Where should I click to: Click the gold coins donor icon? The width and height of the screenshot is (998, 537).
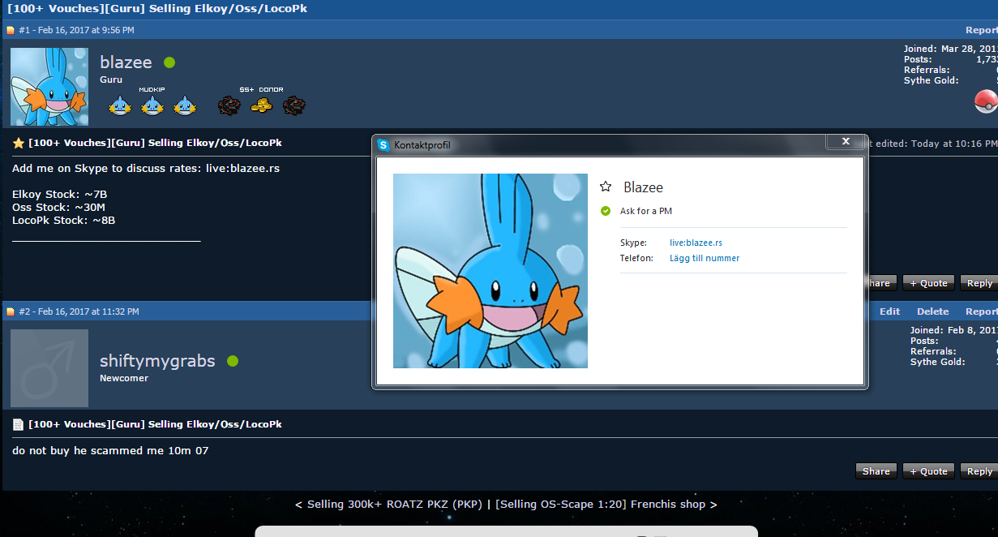(261, 105)
